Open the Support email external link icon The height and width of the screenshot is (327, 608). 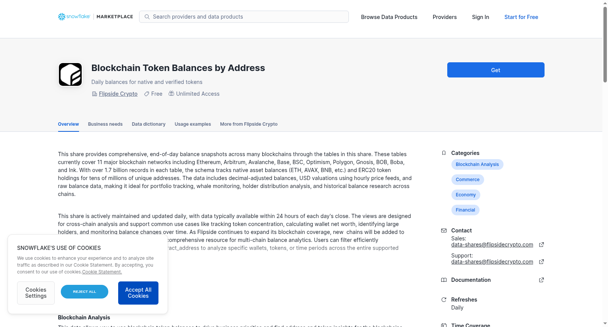541,262
